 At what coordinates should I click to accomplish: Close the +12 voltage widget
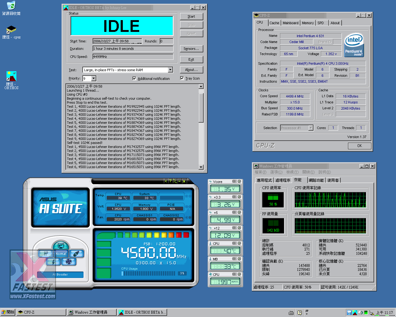pyautogui.click(x=239, y=228)
